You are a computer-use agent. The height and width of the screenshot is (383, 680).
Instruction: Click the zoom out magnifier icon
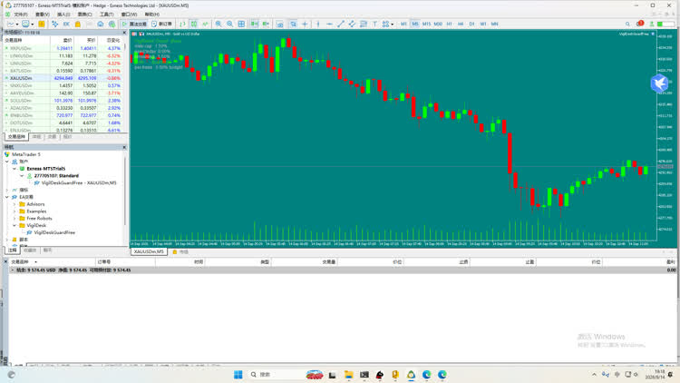tap(230, 24)
